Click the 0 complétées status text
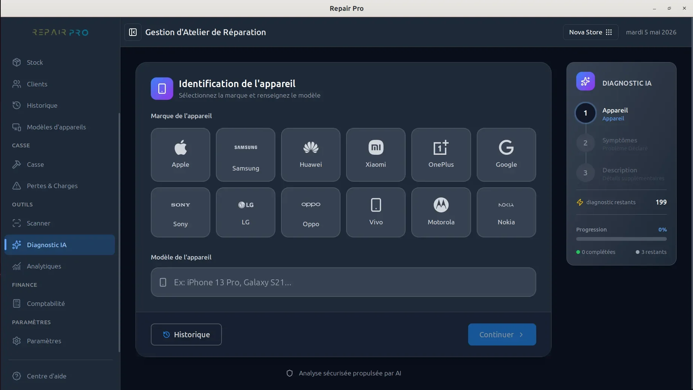The width and height of the screenshot is (693, 390). [598, 252]
